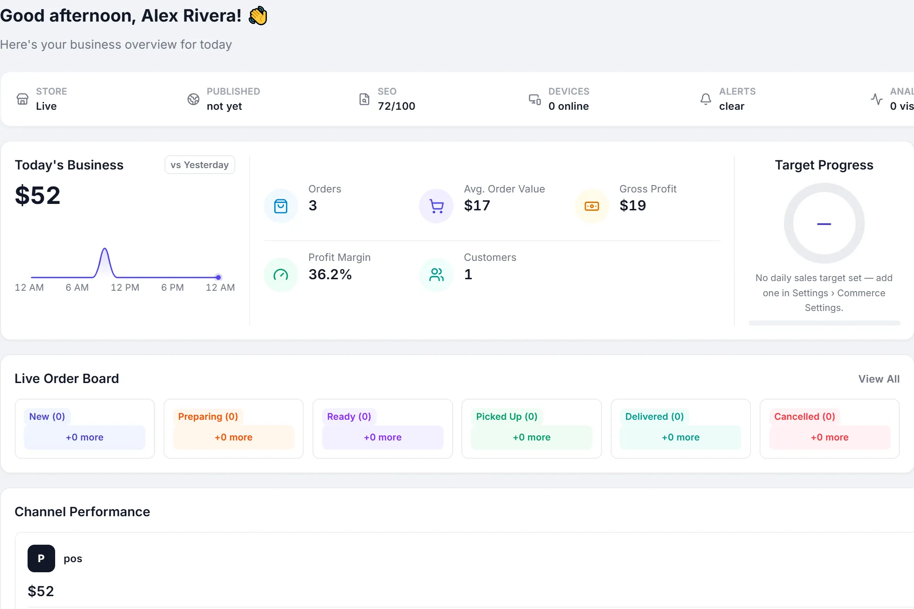This screenshot has height=609, width=914.
Task: Click the $52 Today's Business total
Action: pyautogui.click(x=38, y=196)
